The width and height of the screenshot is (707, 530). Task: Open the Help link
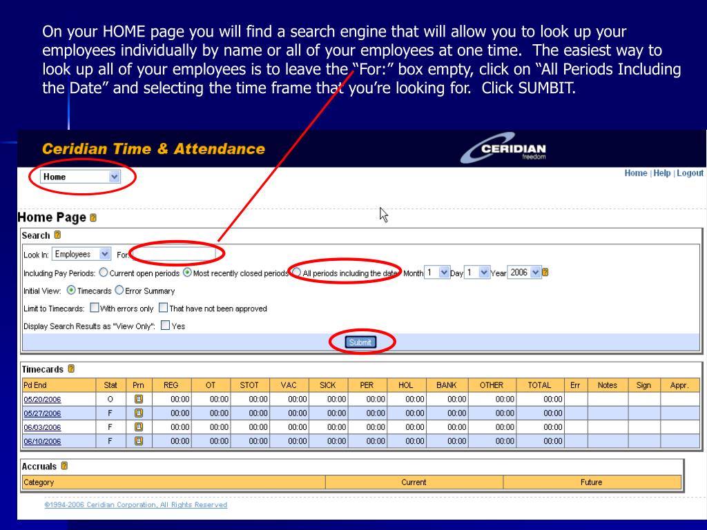pos(662,173)
